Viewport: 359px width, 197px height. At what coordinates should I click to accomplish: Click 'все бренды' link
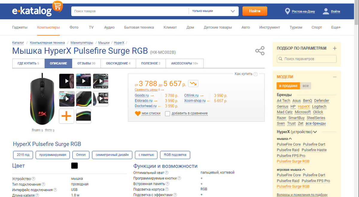316,124
